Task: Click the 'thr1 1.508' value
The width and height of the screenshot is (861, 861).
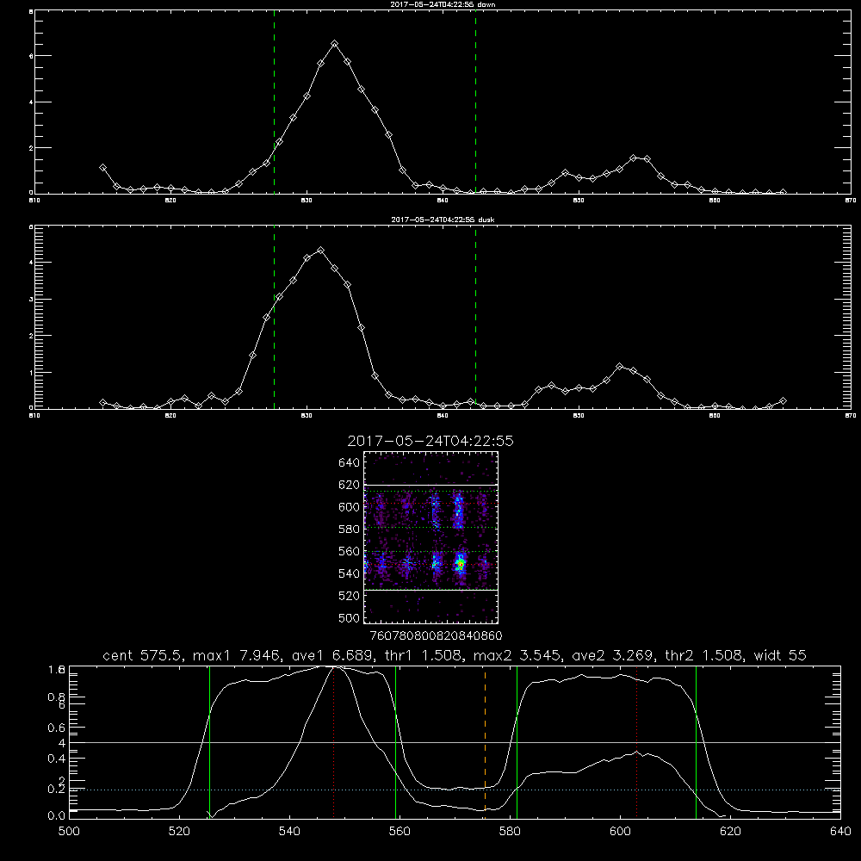Action: (426, 655)
